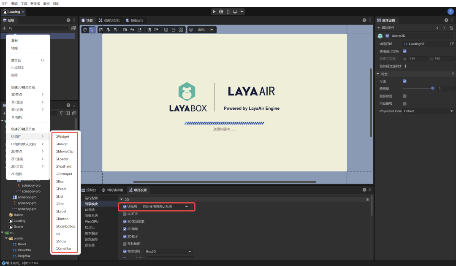Screen dimensions: 456x266
Task: Click the align right edges icon
Action: coord(115,30)
